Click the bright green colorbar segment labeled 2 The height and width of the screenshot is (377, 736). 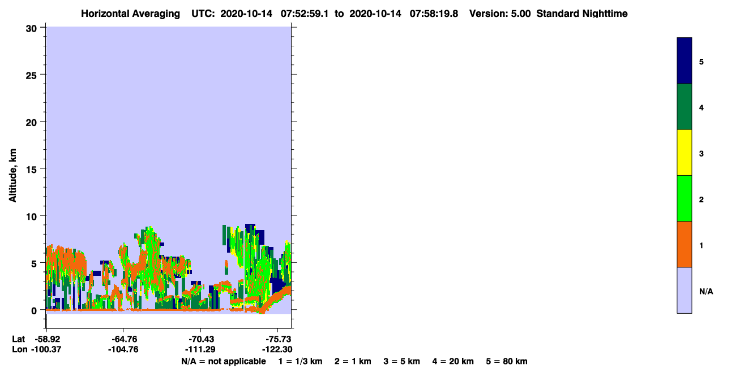coord(684,198)
